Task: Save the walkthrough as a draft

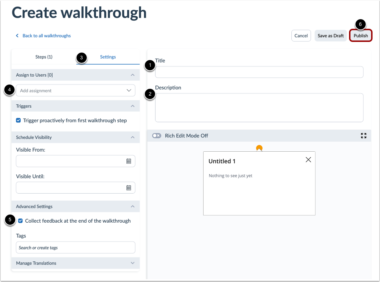Action: (330, 36)
